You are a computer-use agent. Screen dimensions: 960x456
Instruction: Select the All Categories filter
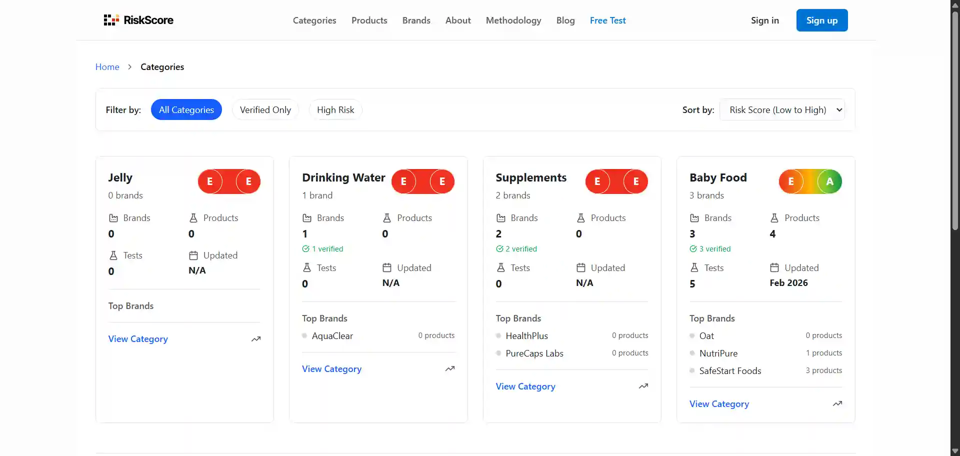186,110
